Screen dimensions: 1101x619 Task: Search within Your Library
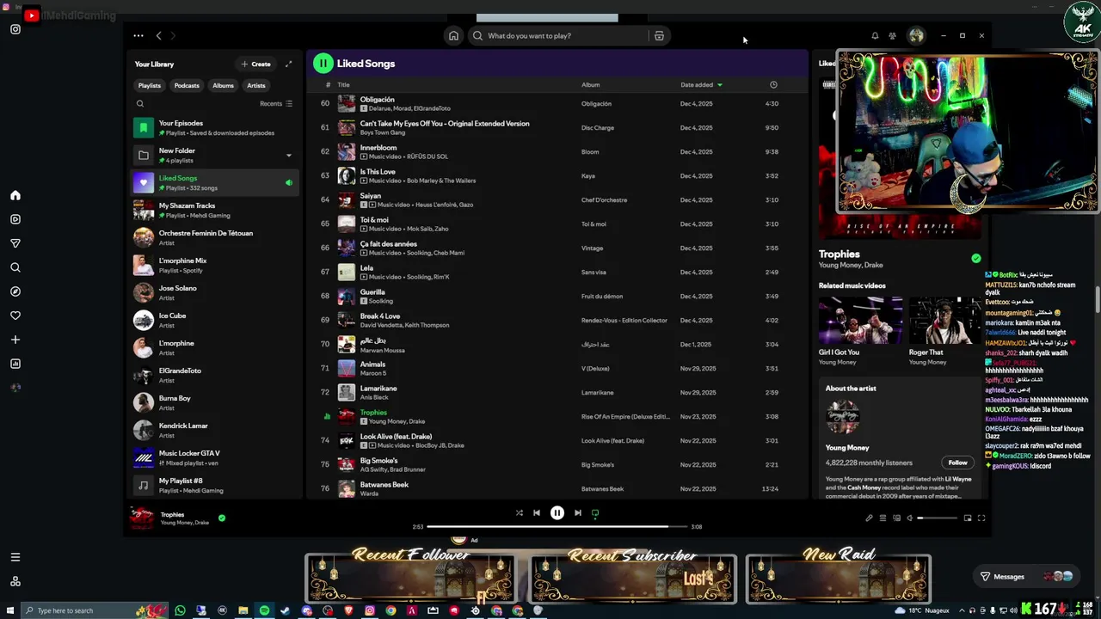(140, 103)
